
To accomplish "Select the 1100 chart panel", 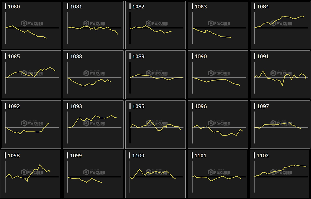I will click(155, 174).
